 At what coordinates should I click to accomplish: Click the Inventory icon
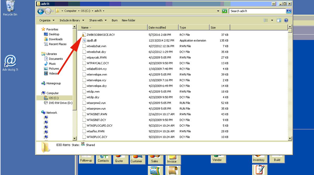pos(259,159)
